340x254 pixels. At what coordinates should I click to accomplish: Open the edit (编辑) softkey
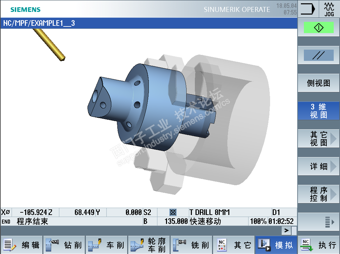pyautogui.click(x=22, y=245)
